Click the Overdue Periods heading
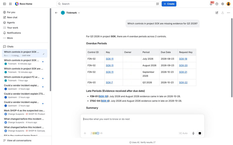The image size is (233, 145). tap(97, 43)
